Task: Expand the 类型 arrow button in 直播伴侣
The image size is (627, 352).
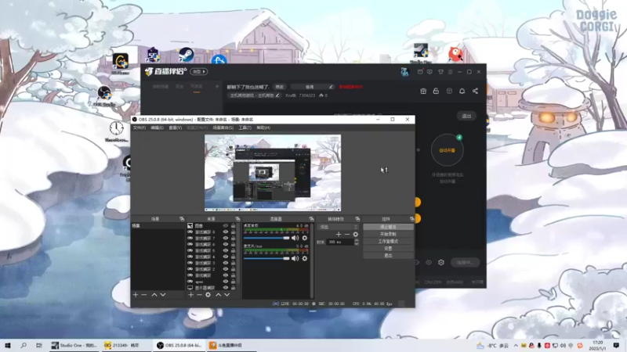Action: 199,71
